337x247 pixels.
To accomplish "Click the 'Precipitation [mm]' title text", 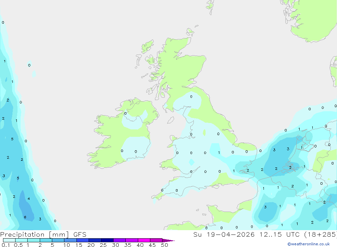I will [x=34, y=235].
